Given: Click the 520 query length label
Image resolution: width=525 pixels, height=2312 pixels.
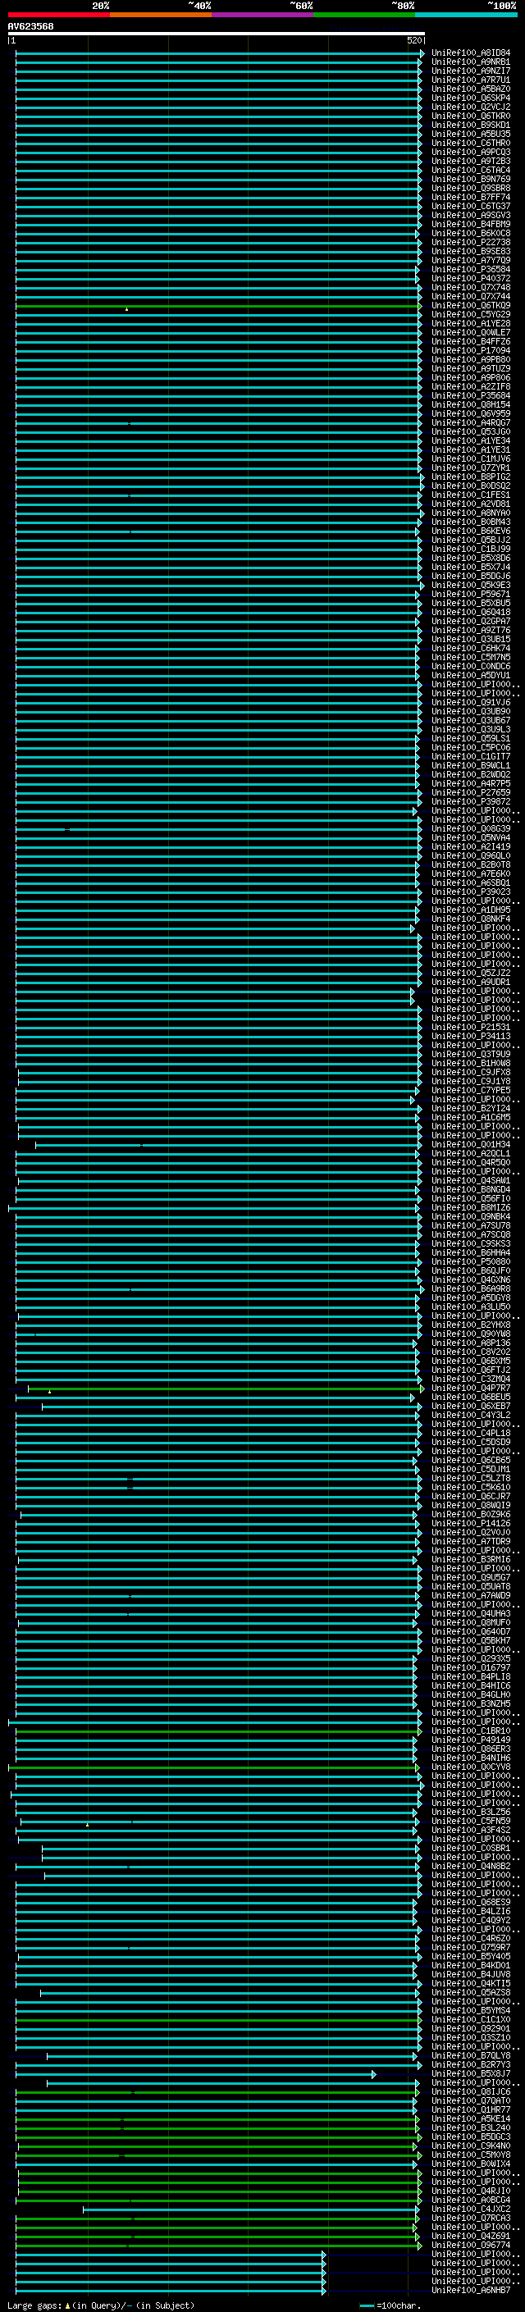Looking at the screenshot, I should pyautogui.click(x=413, y=41).
